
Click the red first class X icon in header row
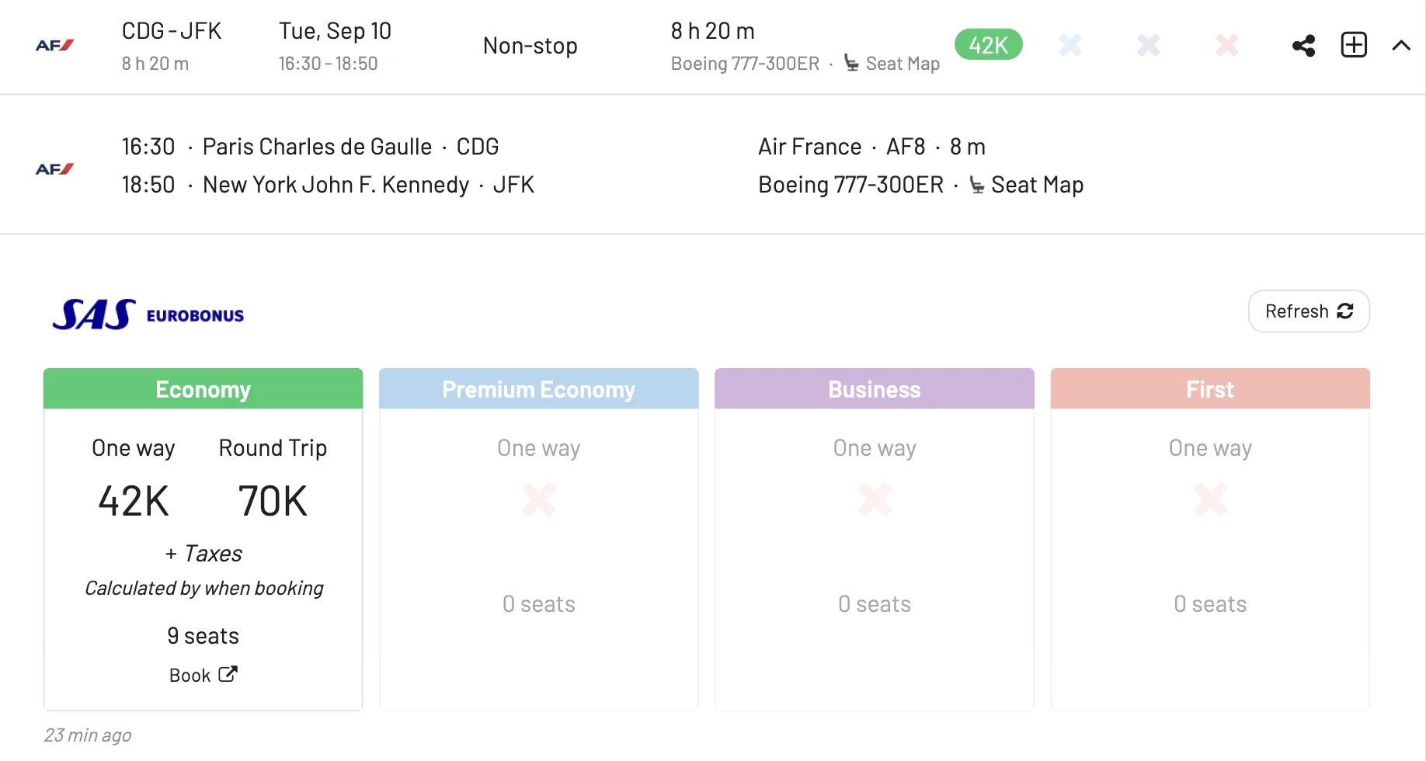coord(1227,45)
